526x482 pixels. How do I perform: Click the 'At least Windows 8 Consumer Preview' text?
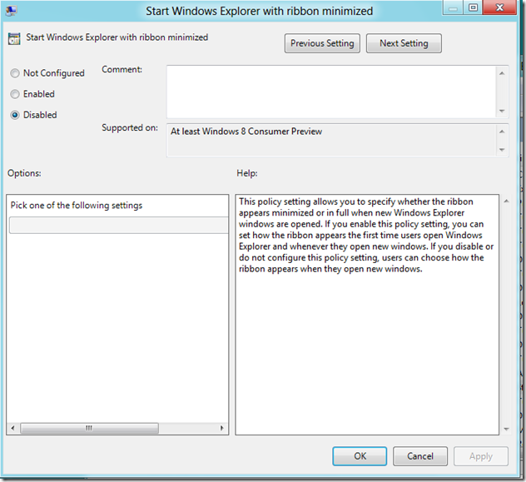246,132
